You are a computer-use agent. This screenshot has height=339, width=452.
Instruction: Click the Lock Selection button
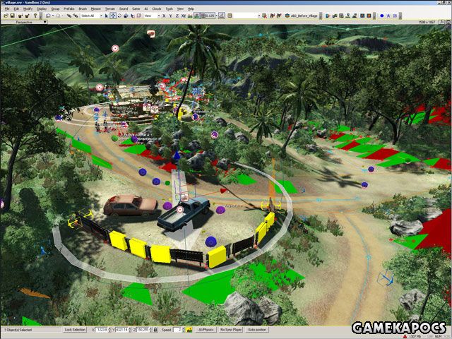pyautogui.click(x=75, y=330)
